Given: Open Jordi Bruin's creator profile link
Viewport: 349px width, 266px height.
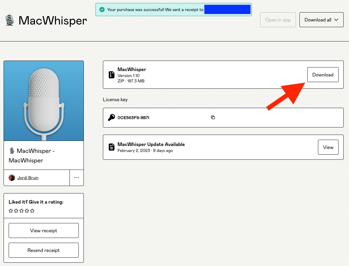Looking at the screenshot, I should 28,178.
